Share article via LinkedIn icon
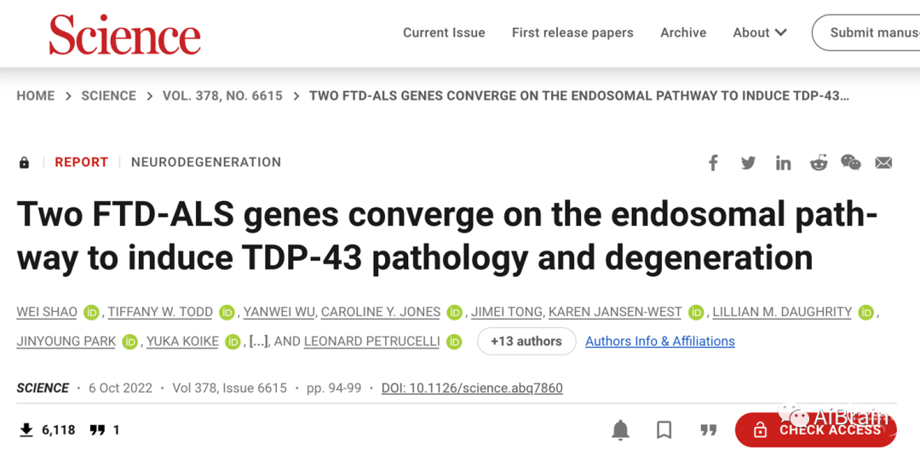This screenshot has width=920, height=455. tap(784, 163)
